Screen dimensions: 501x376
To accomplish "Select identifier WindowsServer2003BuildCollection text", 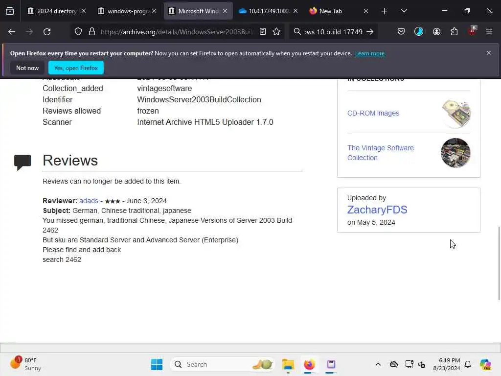I will tap(199, 100).
